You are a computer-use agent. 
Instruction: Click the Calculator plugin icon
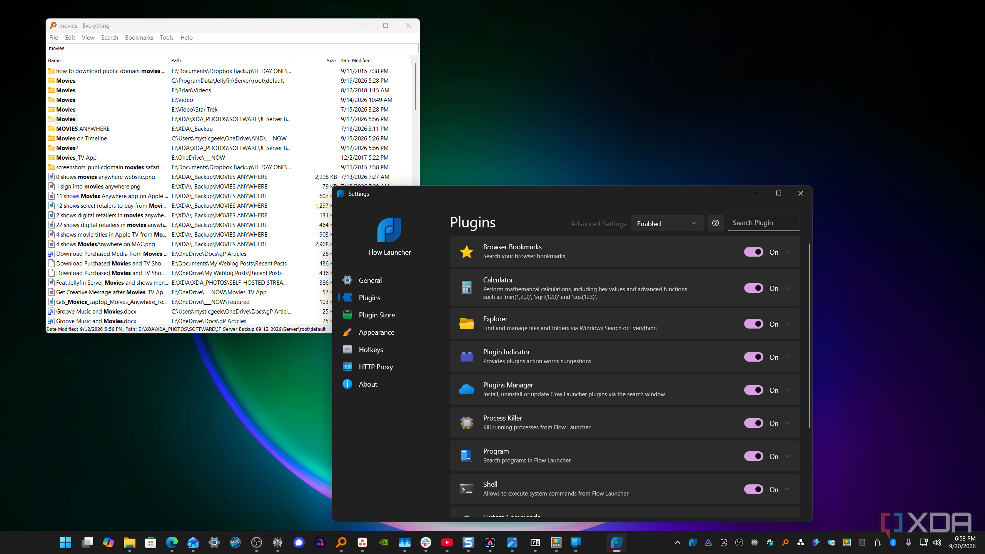click(x=466, y=288)
